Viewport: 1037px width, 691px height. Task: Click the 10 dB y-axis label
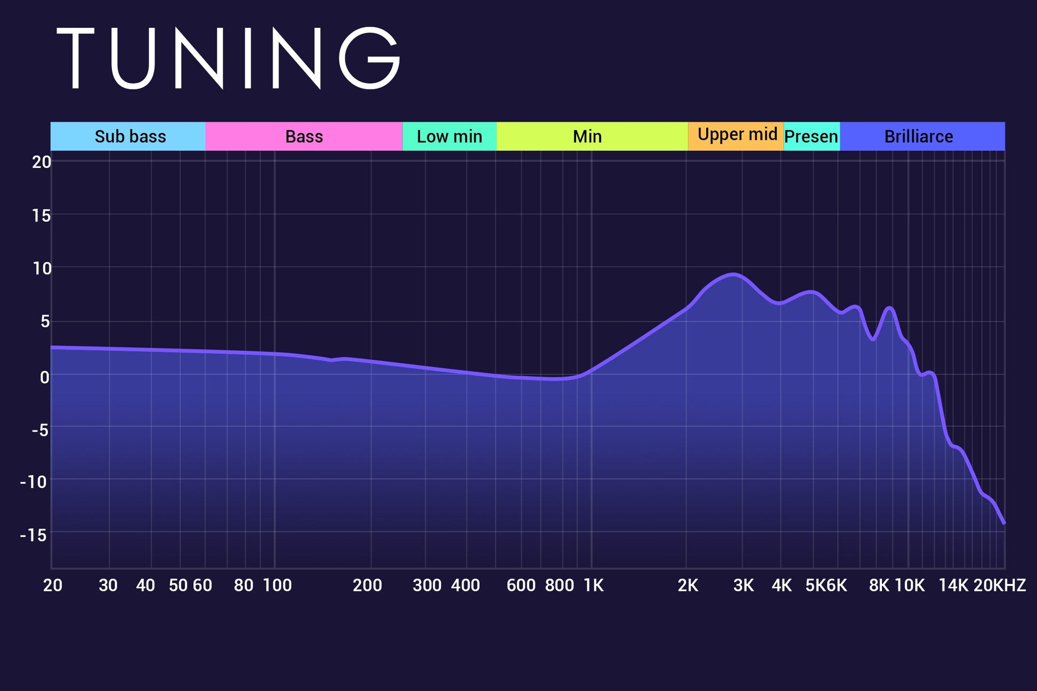[x=42, y=269]
